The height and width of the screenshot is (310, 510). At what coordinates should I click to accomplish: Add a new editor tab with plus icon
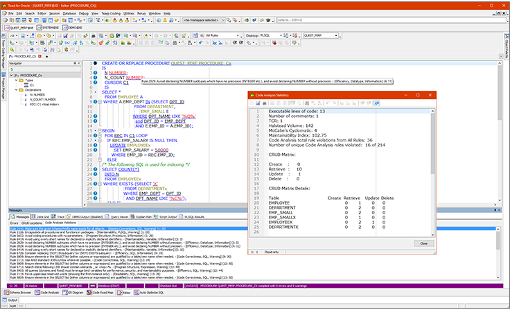tap(47, 57)
